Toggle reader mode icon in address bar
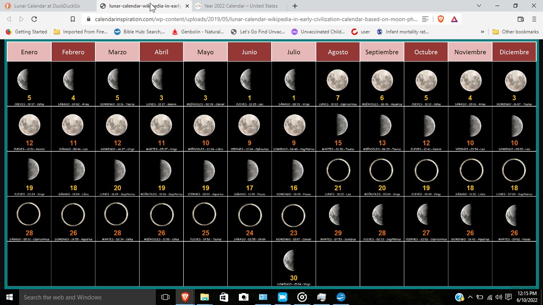Screen dimensions: 543x305 (x=426, y=19)
